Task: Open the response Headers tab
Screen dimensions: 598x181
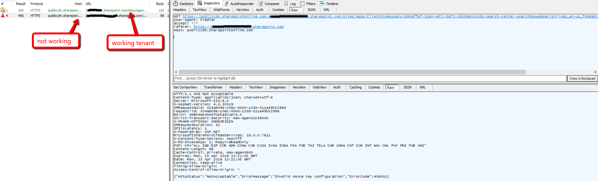Action: tap(236, 87)
